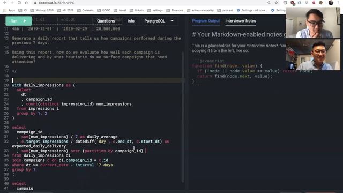The width and height of the screenshot is (343, 193).
Task: Switch to the Interviewer Notes tab
Action: (241, 21)
